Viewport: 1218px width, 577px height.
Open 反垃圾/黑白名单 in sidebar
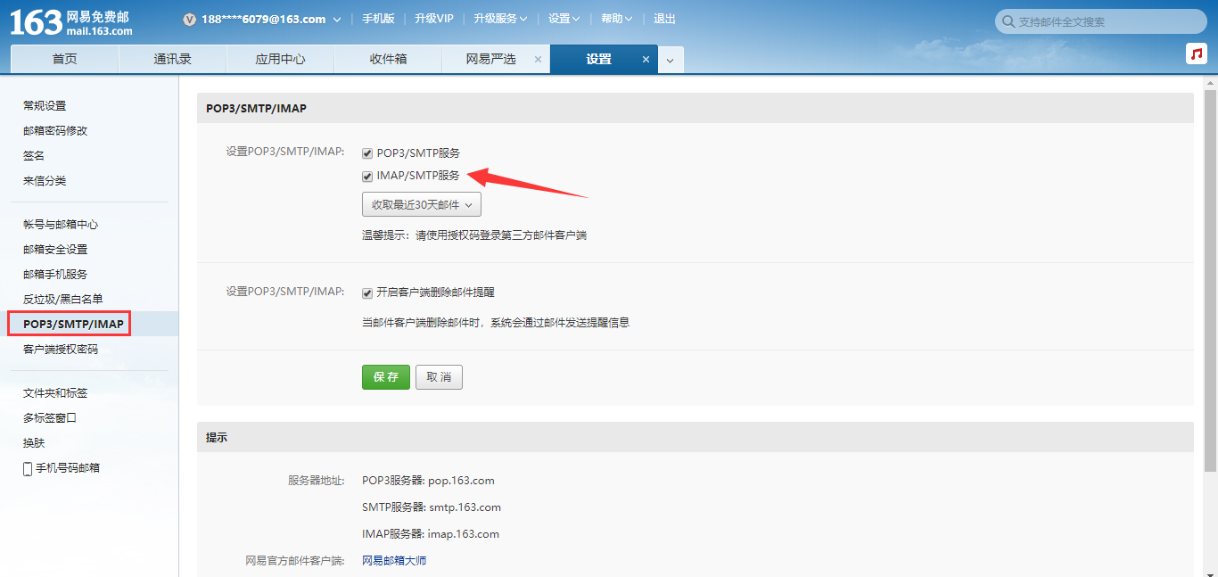62,300
